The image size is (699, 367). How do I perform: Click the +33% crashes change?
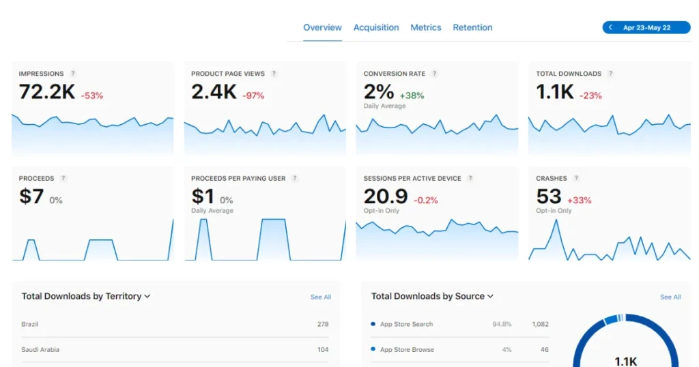click(x=579, y=201)
